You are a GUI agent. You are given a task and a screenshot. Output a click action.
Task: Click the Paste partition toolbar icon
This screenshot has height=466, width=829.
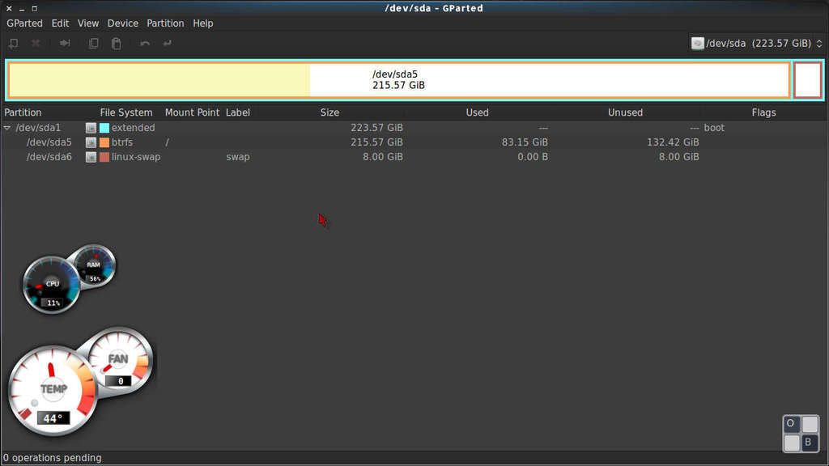click(116, 44)
